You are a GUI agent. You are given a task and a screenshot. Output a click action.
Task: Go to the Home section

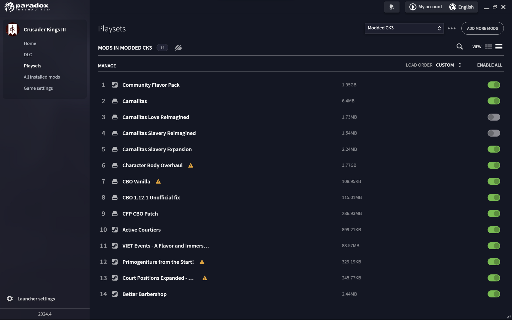point(30,43)
